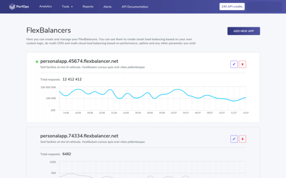Open the Alerts section

(x=107, y=7)
